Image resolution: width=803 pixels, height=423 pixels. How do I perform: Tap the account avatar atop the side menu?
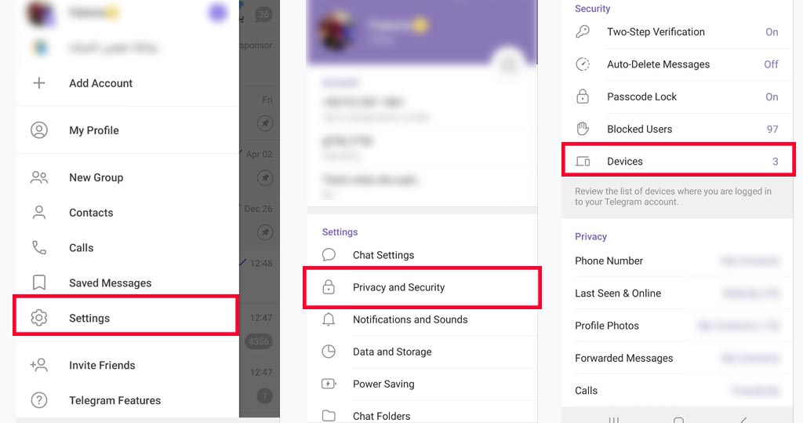pos(40,13)
